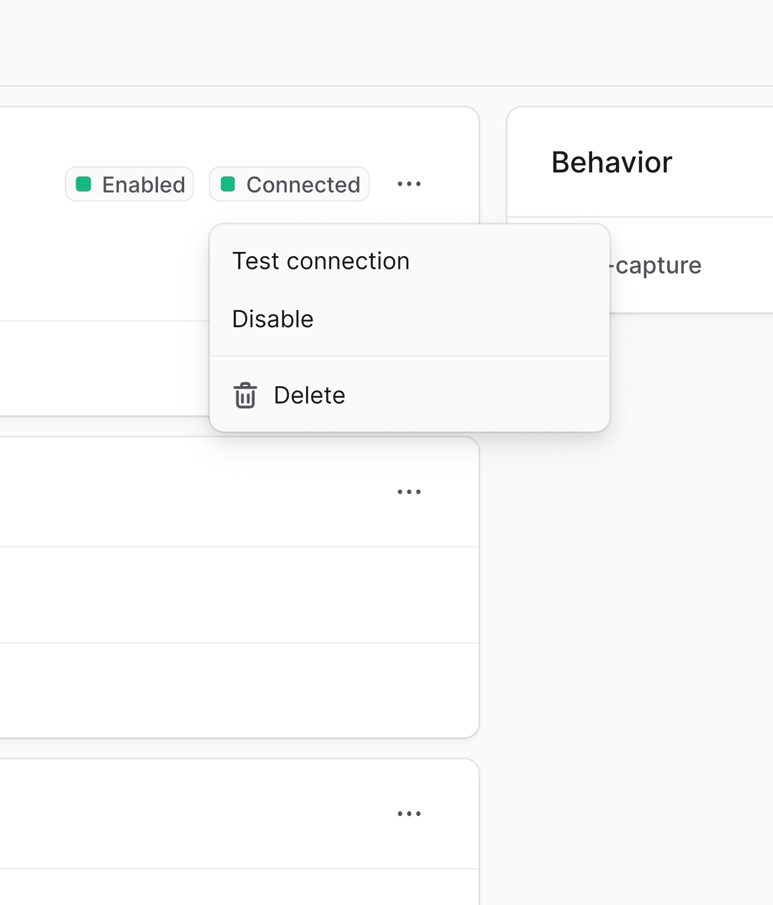Click the green dot in Enabled badge
This screenshot has height=905, width=773.
coord(83,184)
